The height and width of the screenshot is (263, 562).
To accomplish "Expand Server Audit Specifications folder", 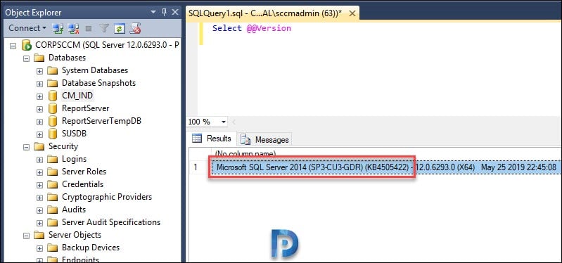I will [x=39, y=223].
